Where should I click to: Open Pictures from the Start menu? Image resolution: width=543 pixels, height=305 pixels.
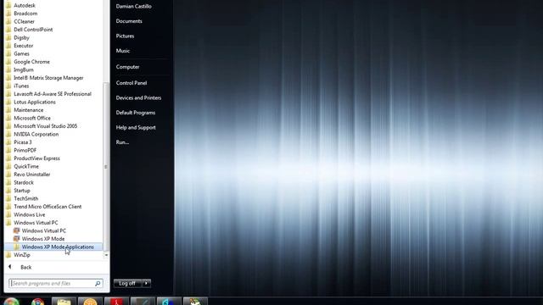125,36
